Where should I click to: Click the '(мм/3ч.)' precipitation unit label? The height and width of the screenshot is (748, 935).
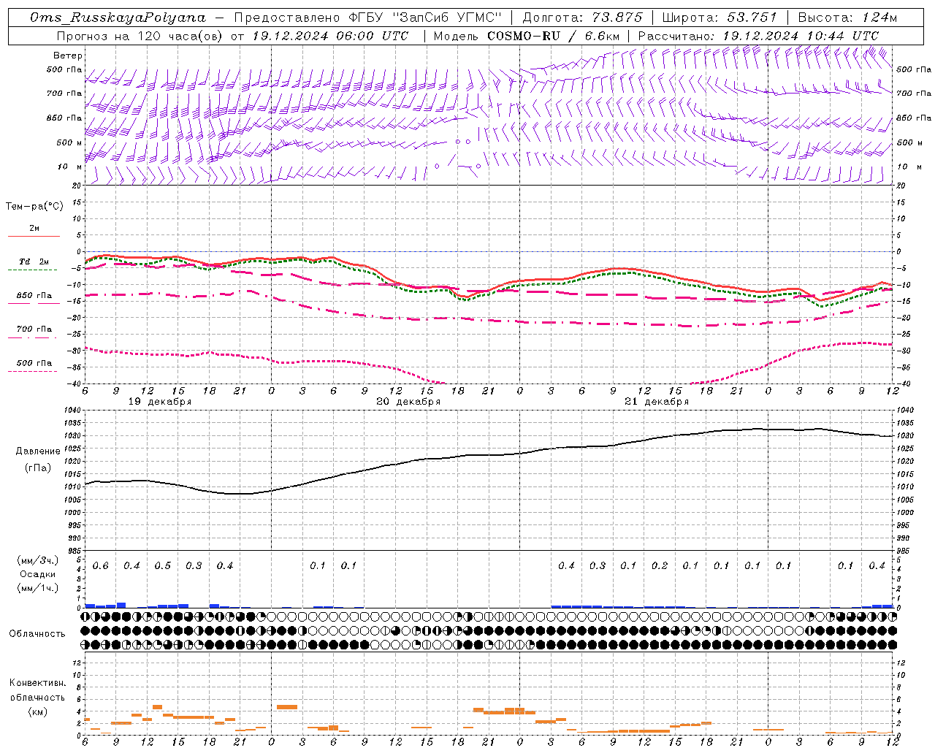(x=38, y=560)
